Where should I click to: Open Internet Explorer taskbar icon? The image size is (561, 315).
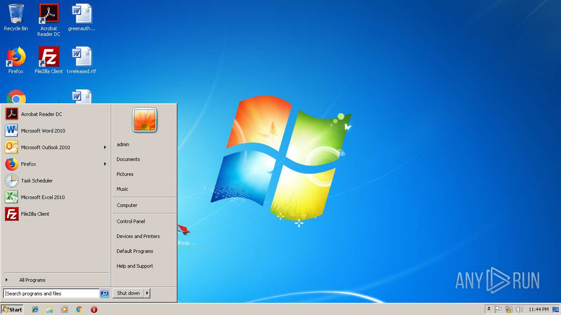35,309
